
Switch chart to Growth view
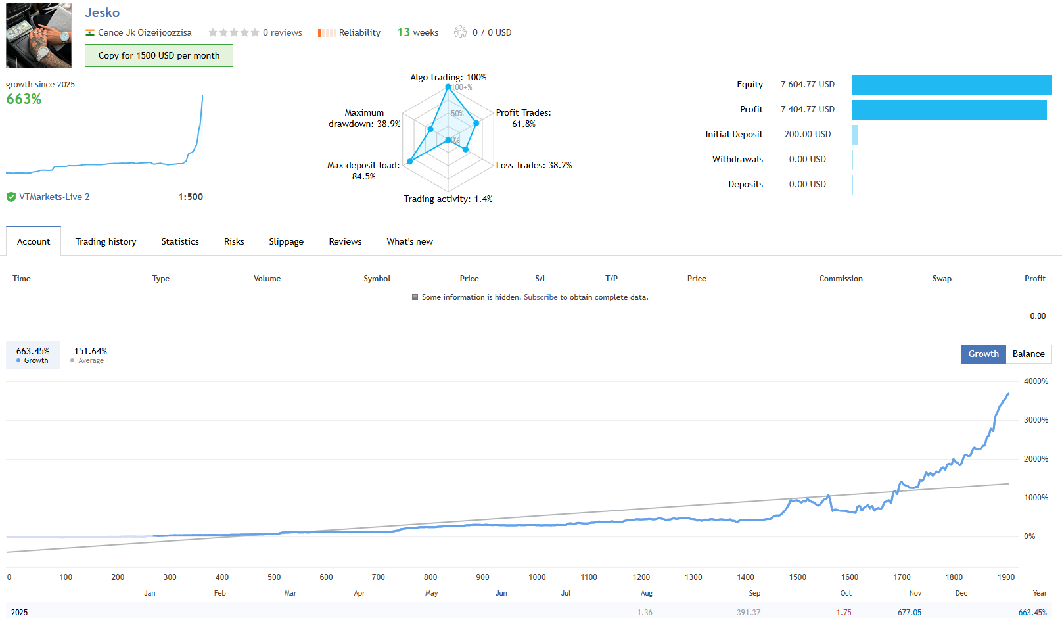(983, 354)
